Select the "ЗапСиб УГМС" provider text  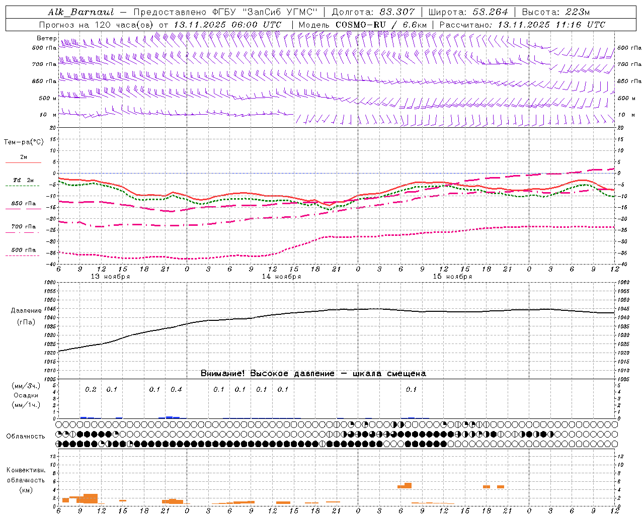pyautogui.click(x=280, y=12)
